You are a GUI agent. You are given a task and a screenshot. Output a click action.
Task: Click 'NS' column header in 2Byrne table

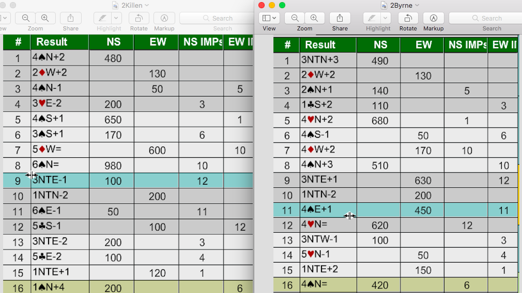(x=380, y=44)
